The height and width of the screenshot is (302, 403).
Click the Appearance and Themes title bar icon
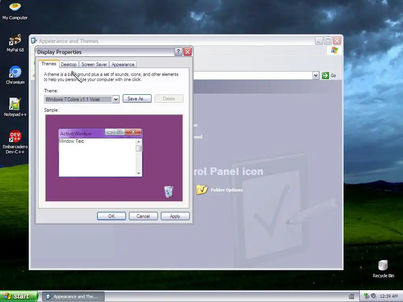(x=34, y=41)
